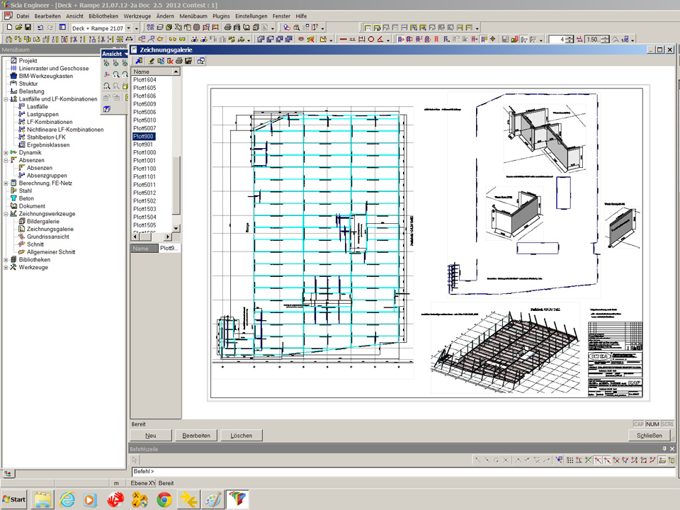This screenshot has height=510, width=680.
Task: Click the Open file folder icon
Action: click(18, 28)
